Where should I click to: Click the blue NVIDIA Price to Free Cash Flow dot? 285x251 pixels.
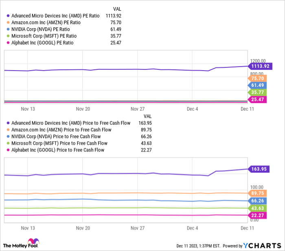pyautogui.click(x=8, y=137)
